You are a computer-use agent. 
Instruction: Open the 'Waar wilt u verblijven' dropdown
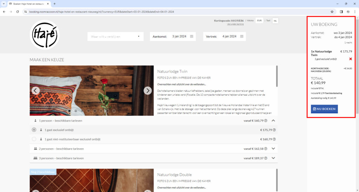pos(115,36)
